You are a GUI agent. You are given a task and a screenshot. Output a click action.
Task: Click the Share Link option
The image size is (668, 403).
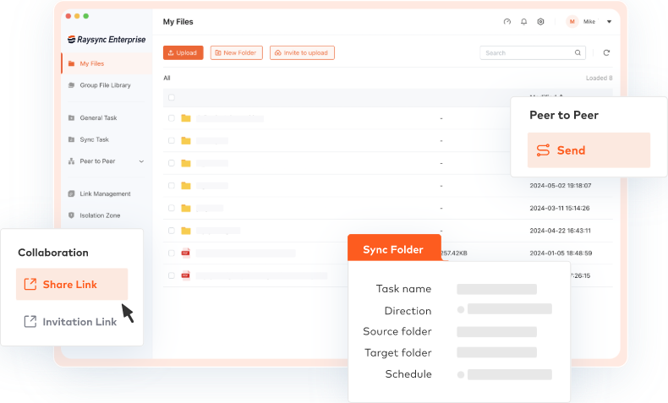pos(70,285)
